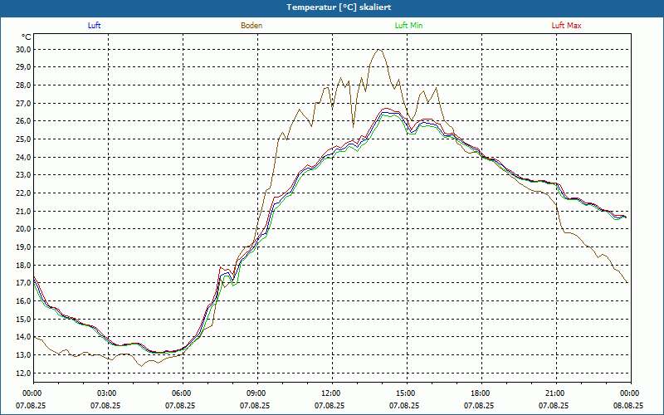Click the '21:00' time axis label
This screenshot has height=415, width=664.
(x=556, y=393)
